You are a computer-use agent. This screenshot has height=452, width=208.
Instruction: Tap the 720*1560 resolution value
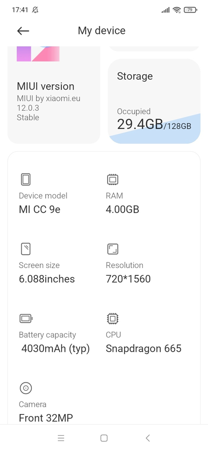128,279
